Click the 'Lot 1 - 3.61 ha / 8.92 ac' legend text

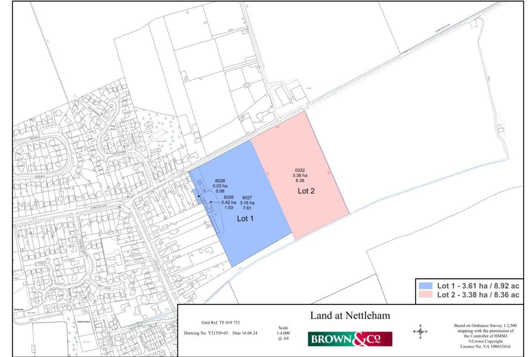coord(478,286)
